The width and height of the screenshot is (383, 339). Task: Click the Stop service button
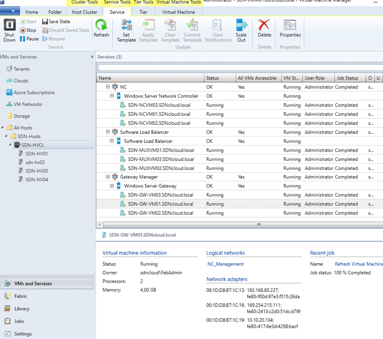(28, 30)
